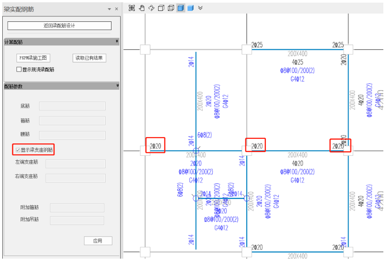Screen dimensions: 387x265
Task: Open the 梁实配钢筋 panel dropdown arrow
Action: click(109, 10)
